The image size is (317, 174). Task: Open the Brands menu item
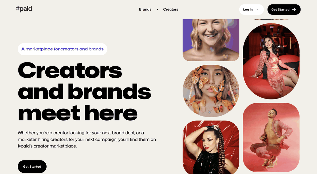(x=145, y=9)
